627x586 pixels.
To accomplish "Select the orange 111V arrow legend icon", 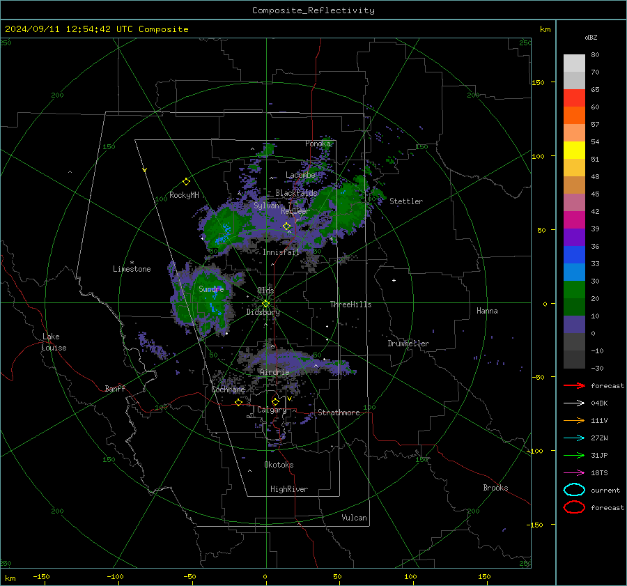I will 574,420.
